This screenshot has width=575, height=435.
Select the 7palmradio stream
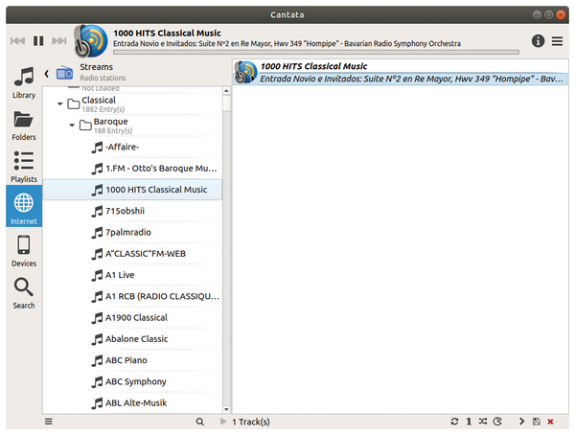point(132,232)
